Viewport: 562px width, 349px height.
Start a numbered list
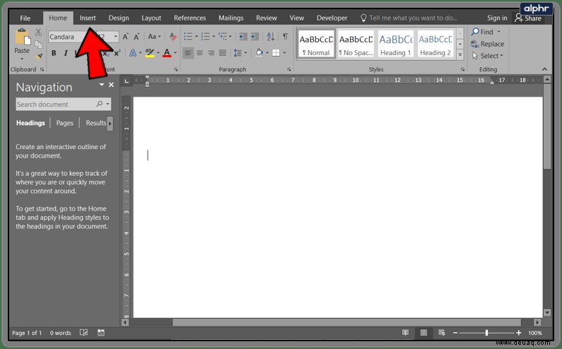(x=206, y=37)
